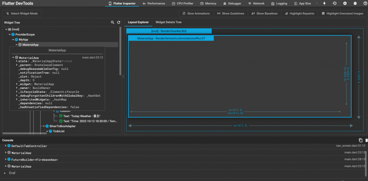Image resolution: width=368 pixels, height=181 pixels.
Task: Expand the _inheritedWidgets property
Action: point(17,99)
